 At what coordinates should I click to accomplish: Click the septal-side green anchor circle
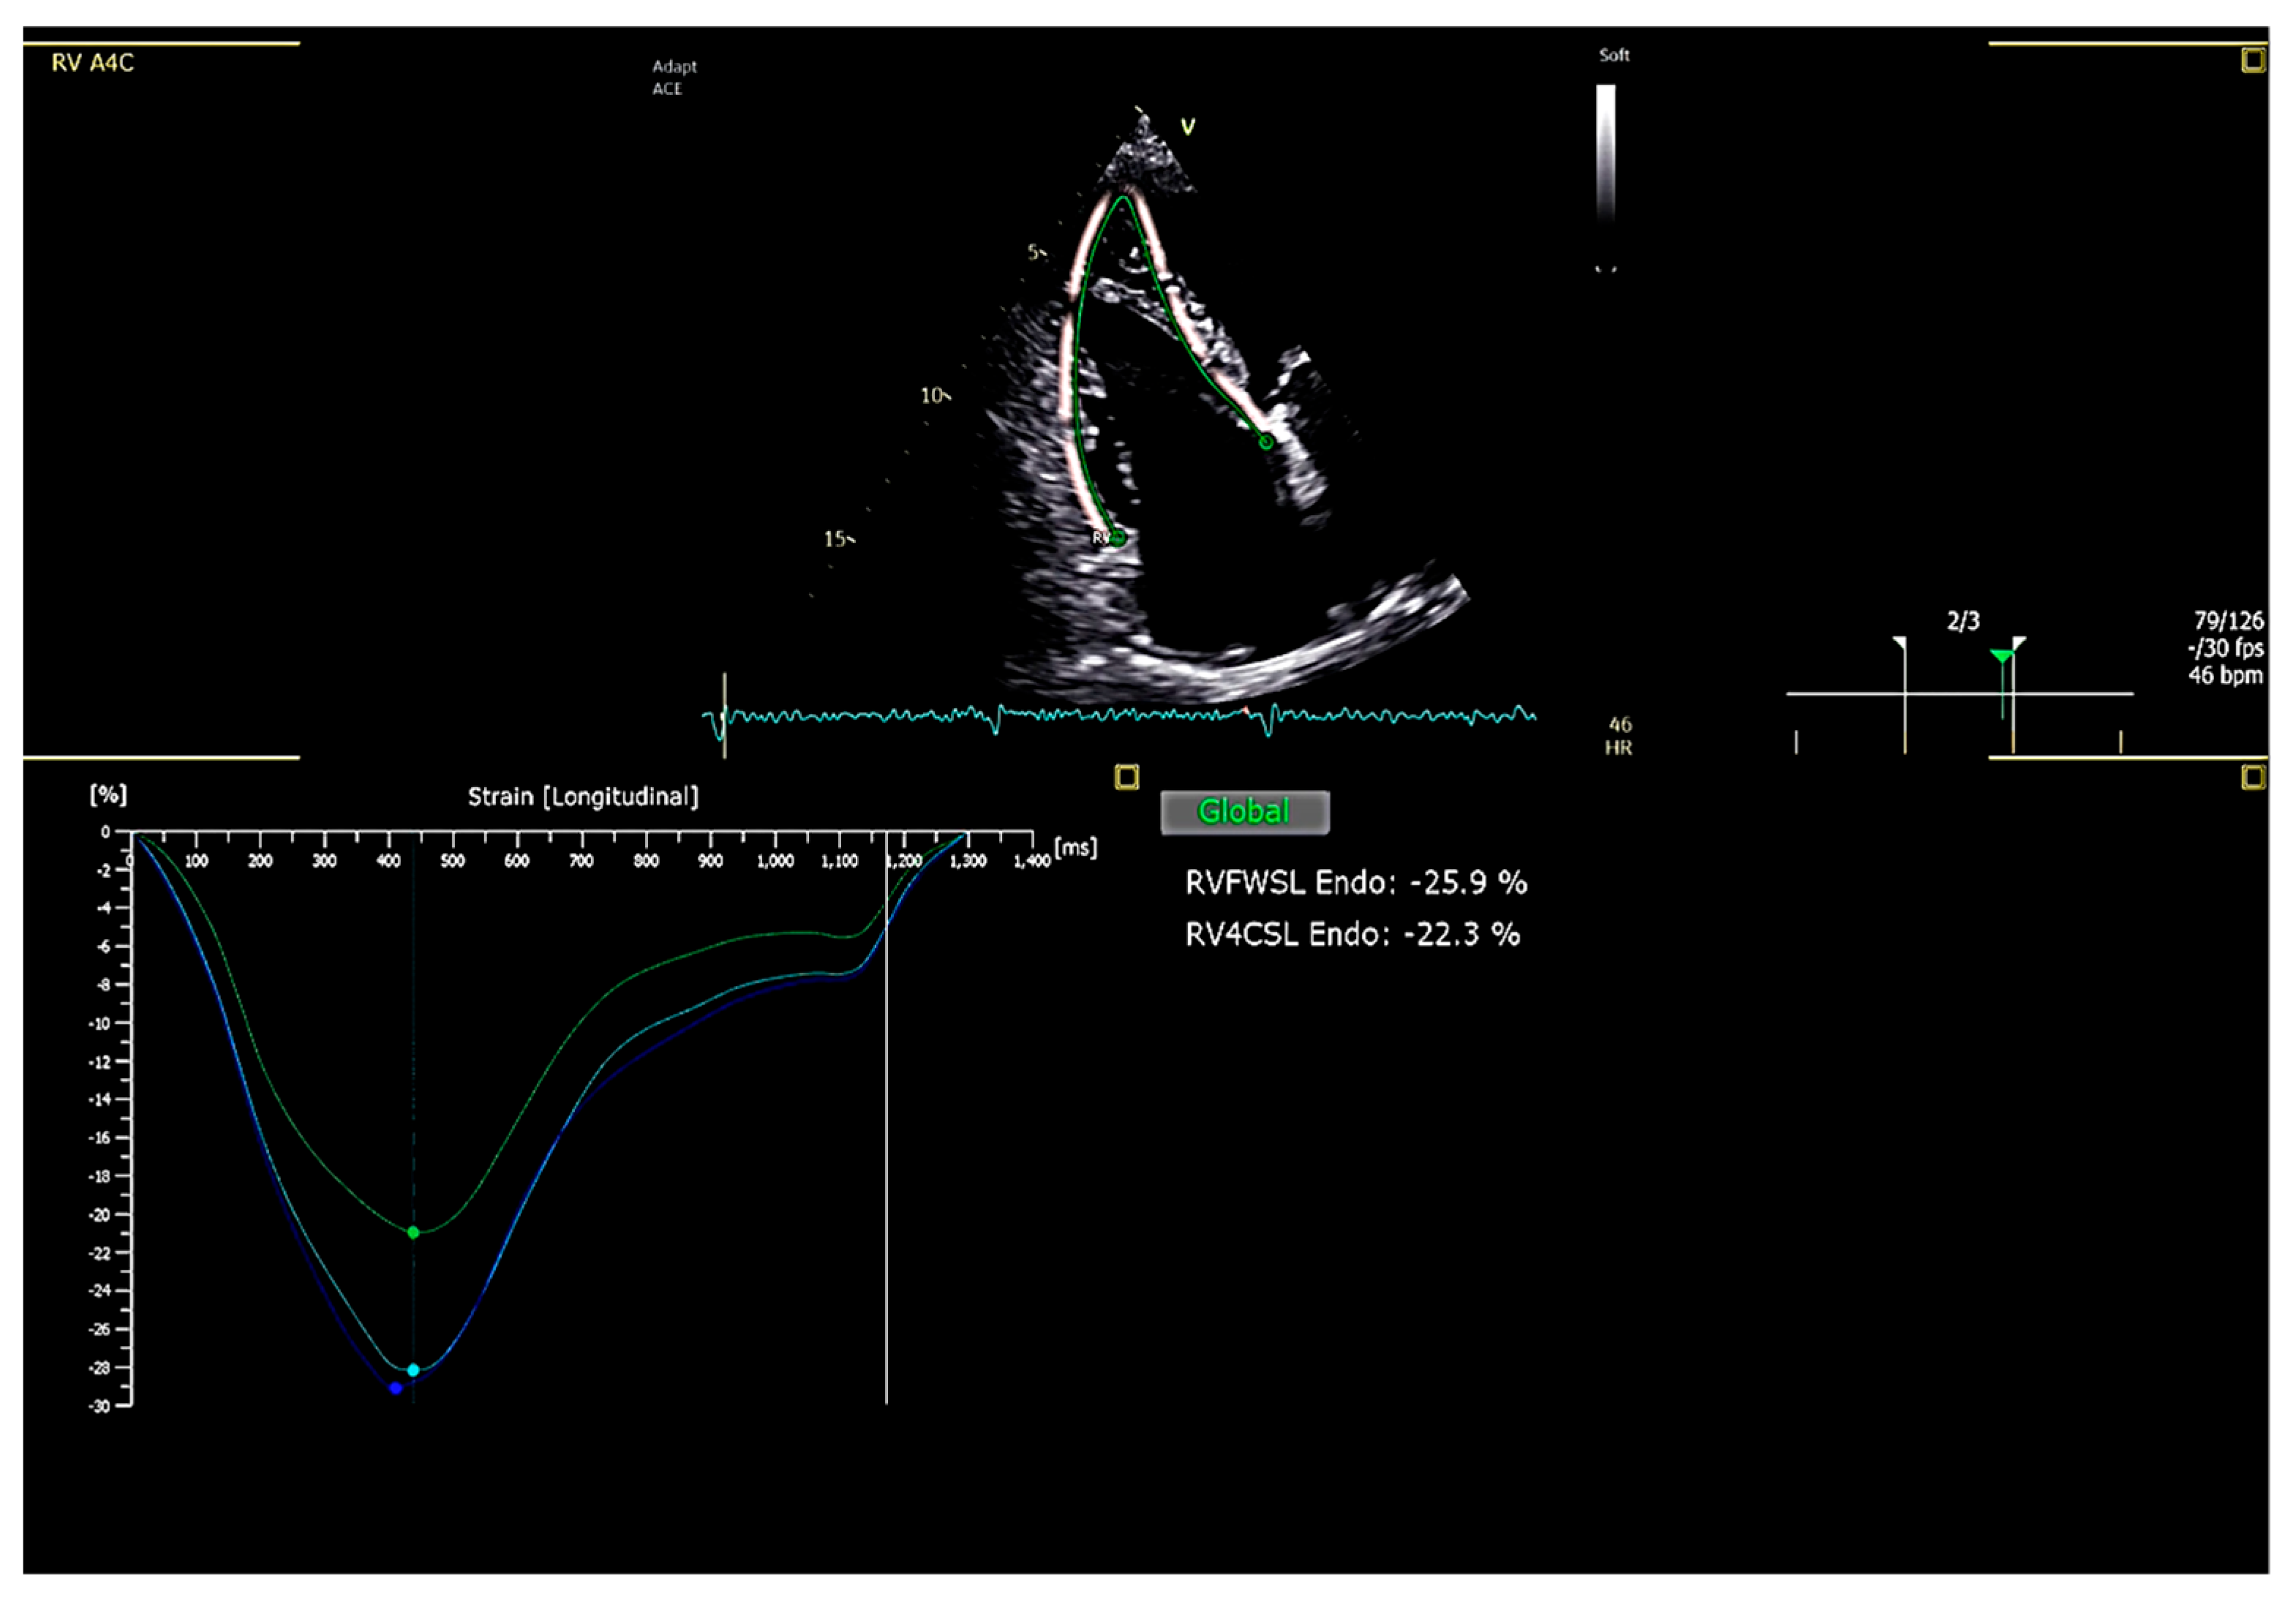point(1266,442)
